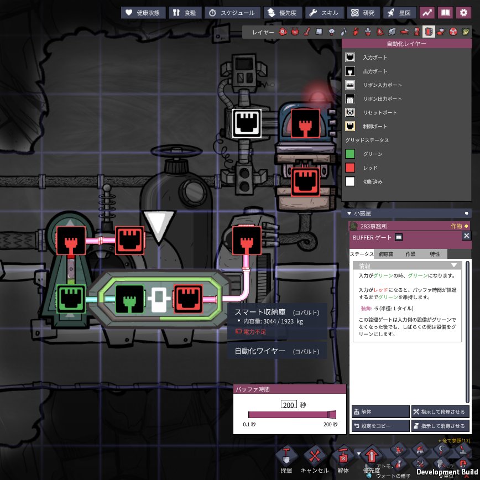The height and width of the screenshot is (480, 480).
Task: Click the 解体 button in details panel
Action: click(380, 412)
